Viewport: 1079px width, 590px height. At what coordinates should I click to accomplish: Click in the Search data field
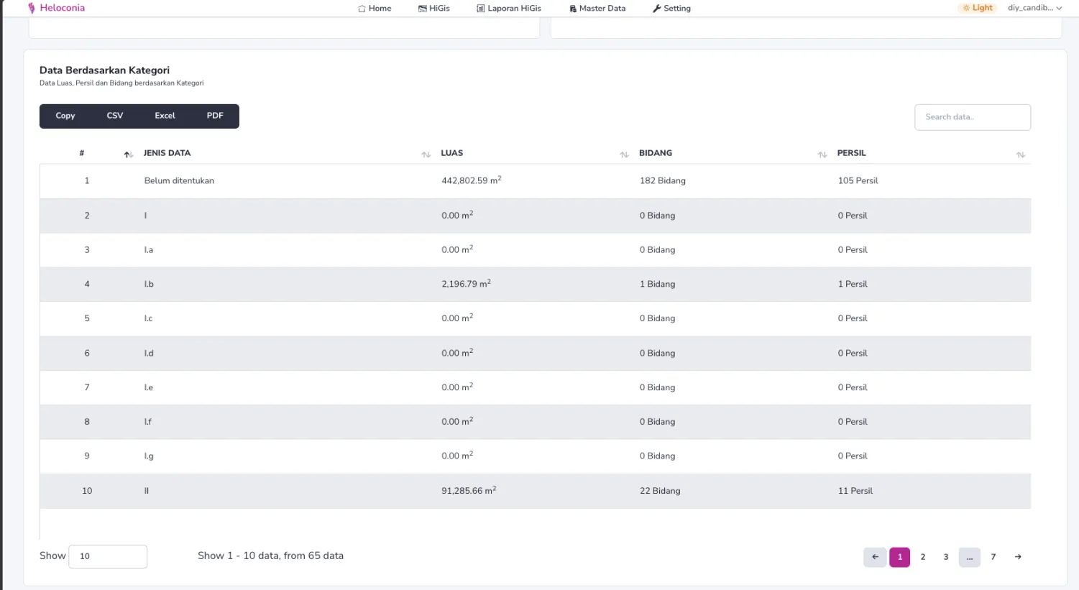972,117
